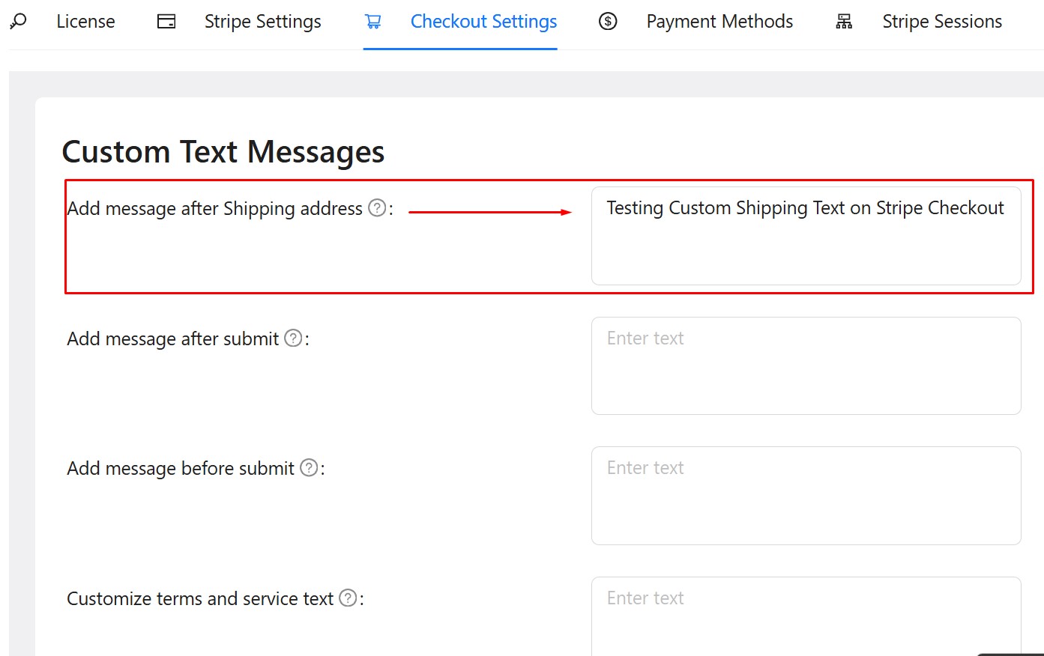Focus the Shipping address message text box
Viewport: 1044px width, 656px height.
pos(806,236)
